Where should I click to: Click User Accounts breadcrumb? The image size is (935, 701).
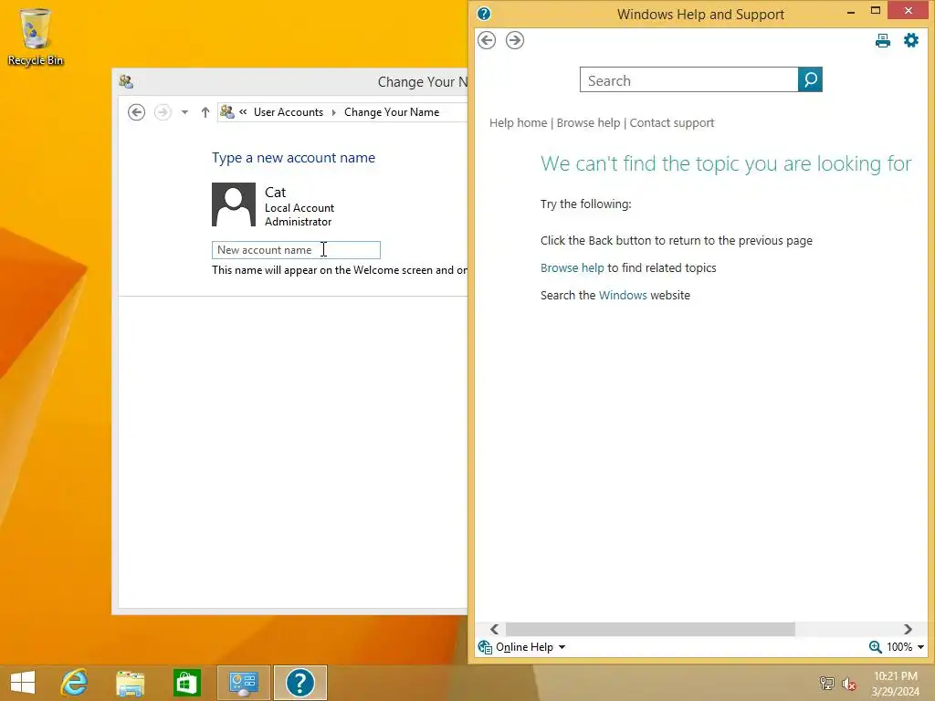[288, 112]
